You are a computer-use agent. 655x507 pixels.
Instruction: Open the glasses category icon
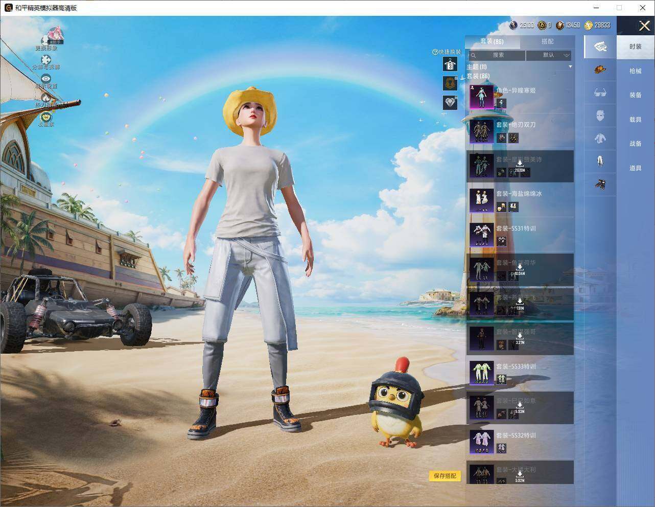[600, 93]
